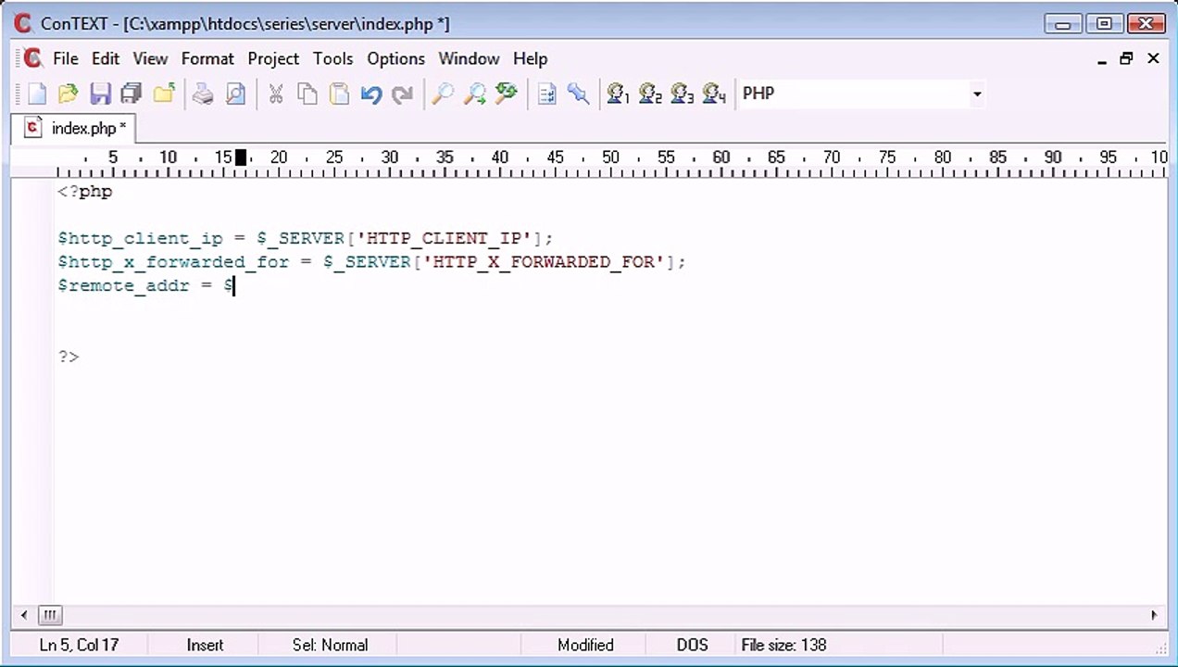Viewport: 1178px width, 667px height.
Task: Click the Save All icon
Action: click(x=132, y=94)
